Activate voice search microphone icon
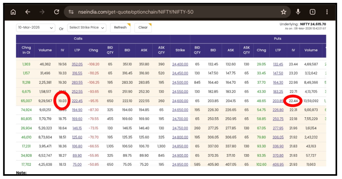342x179 pixels. point(298,12)
